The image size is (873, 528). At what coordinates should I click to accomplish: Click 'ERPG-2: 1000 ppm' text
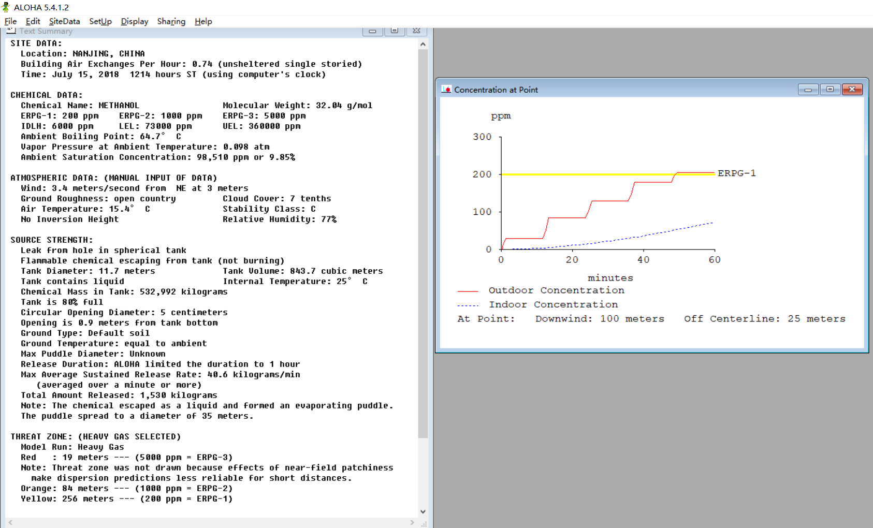click(161, 116)
